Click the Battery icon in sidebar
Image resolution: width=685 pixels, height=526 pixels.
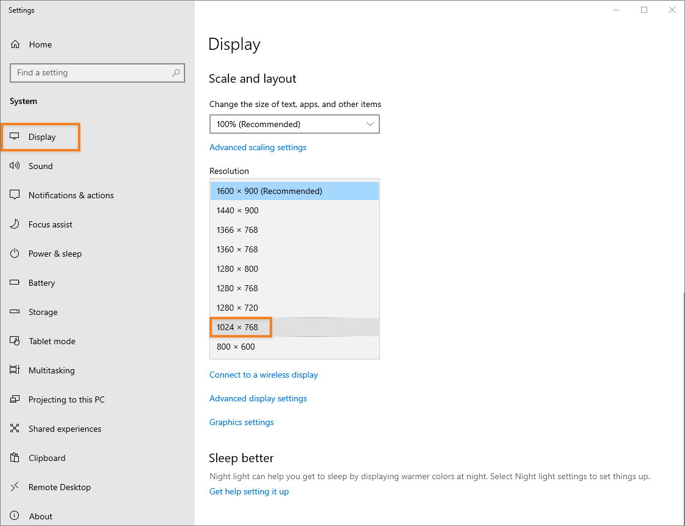point(15,283)
